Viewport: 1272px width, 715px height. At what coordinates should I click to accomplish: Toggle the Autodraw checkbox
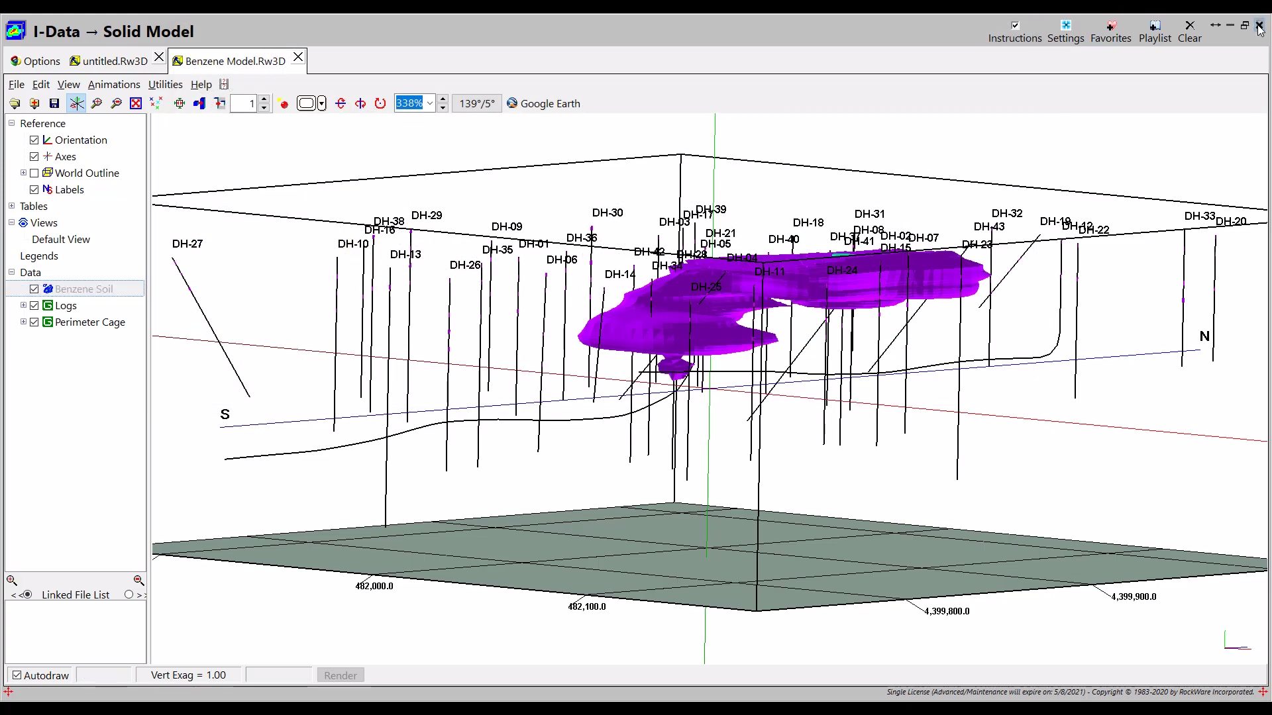click(x=17, y=675)
